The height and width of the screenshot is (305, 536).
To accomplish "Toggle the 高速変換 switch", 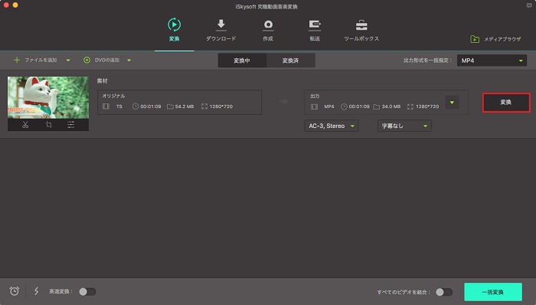I will (87, 292).
